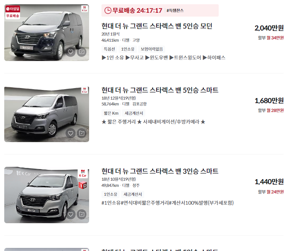Add the 2,040만원 Starex to compare folder

click(82, 52)
